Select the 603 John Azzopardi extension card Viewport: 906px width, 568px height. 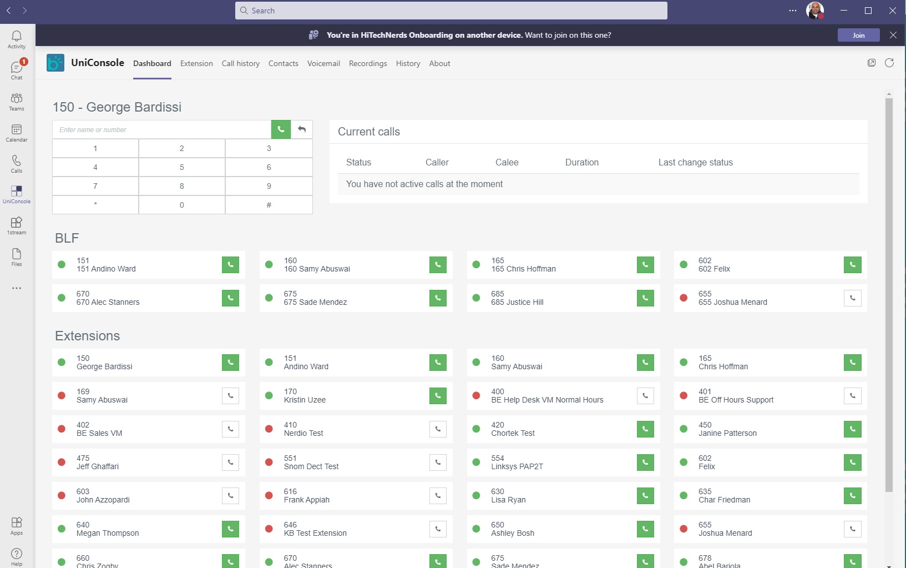(149, 496)
